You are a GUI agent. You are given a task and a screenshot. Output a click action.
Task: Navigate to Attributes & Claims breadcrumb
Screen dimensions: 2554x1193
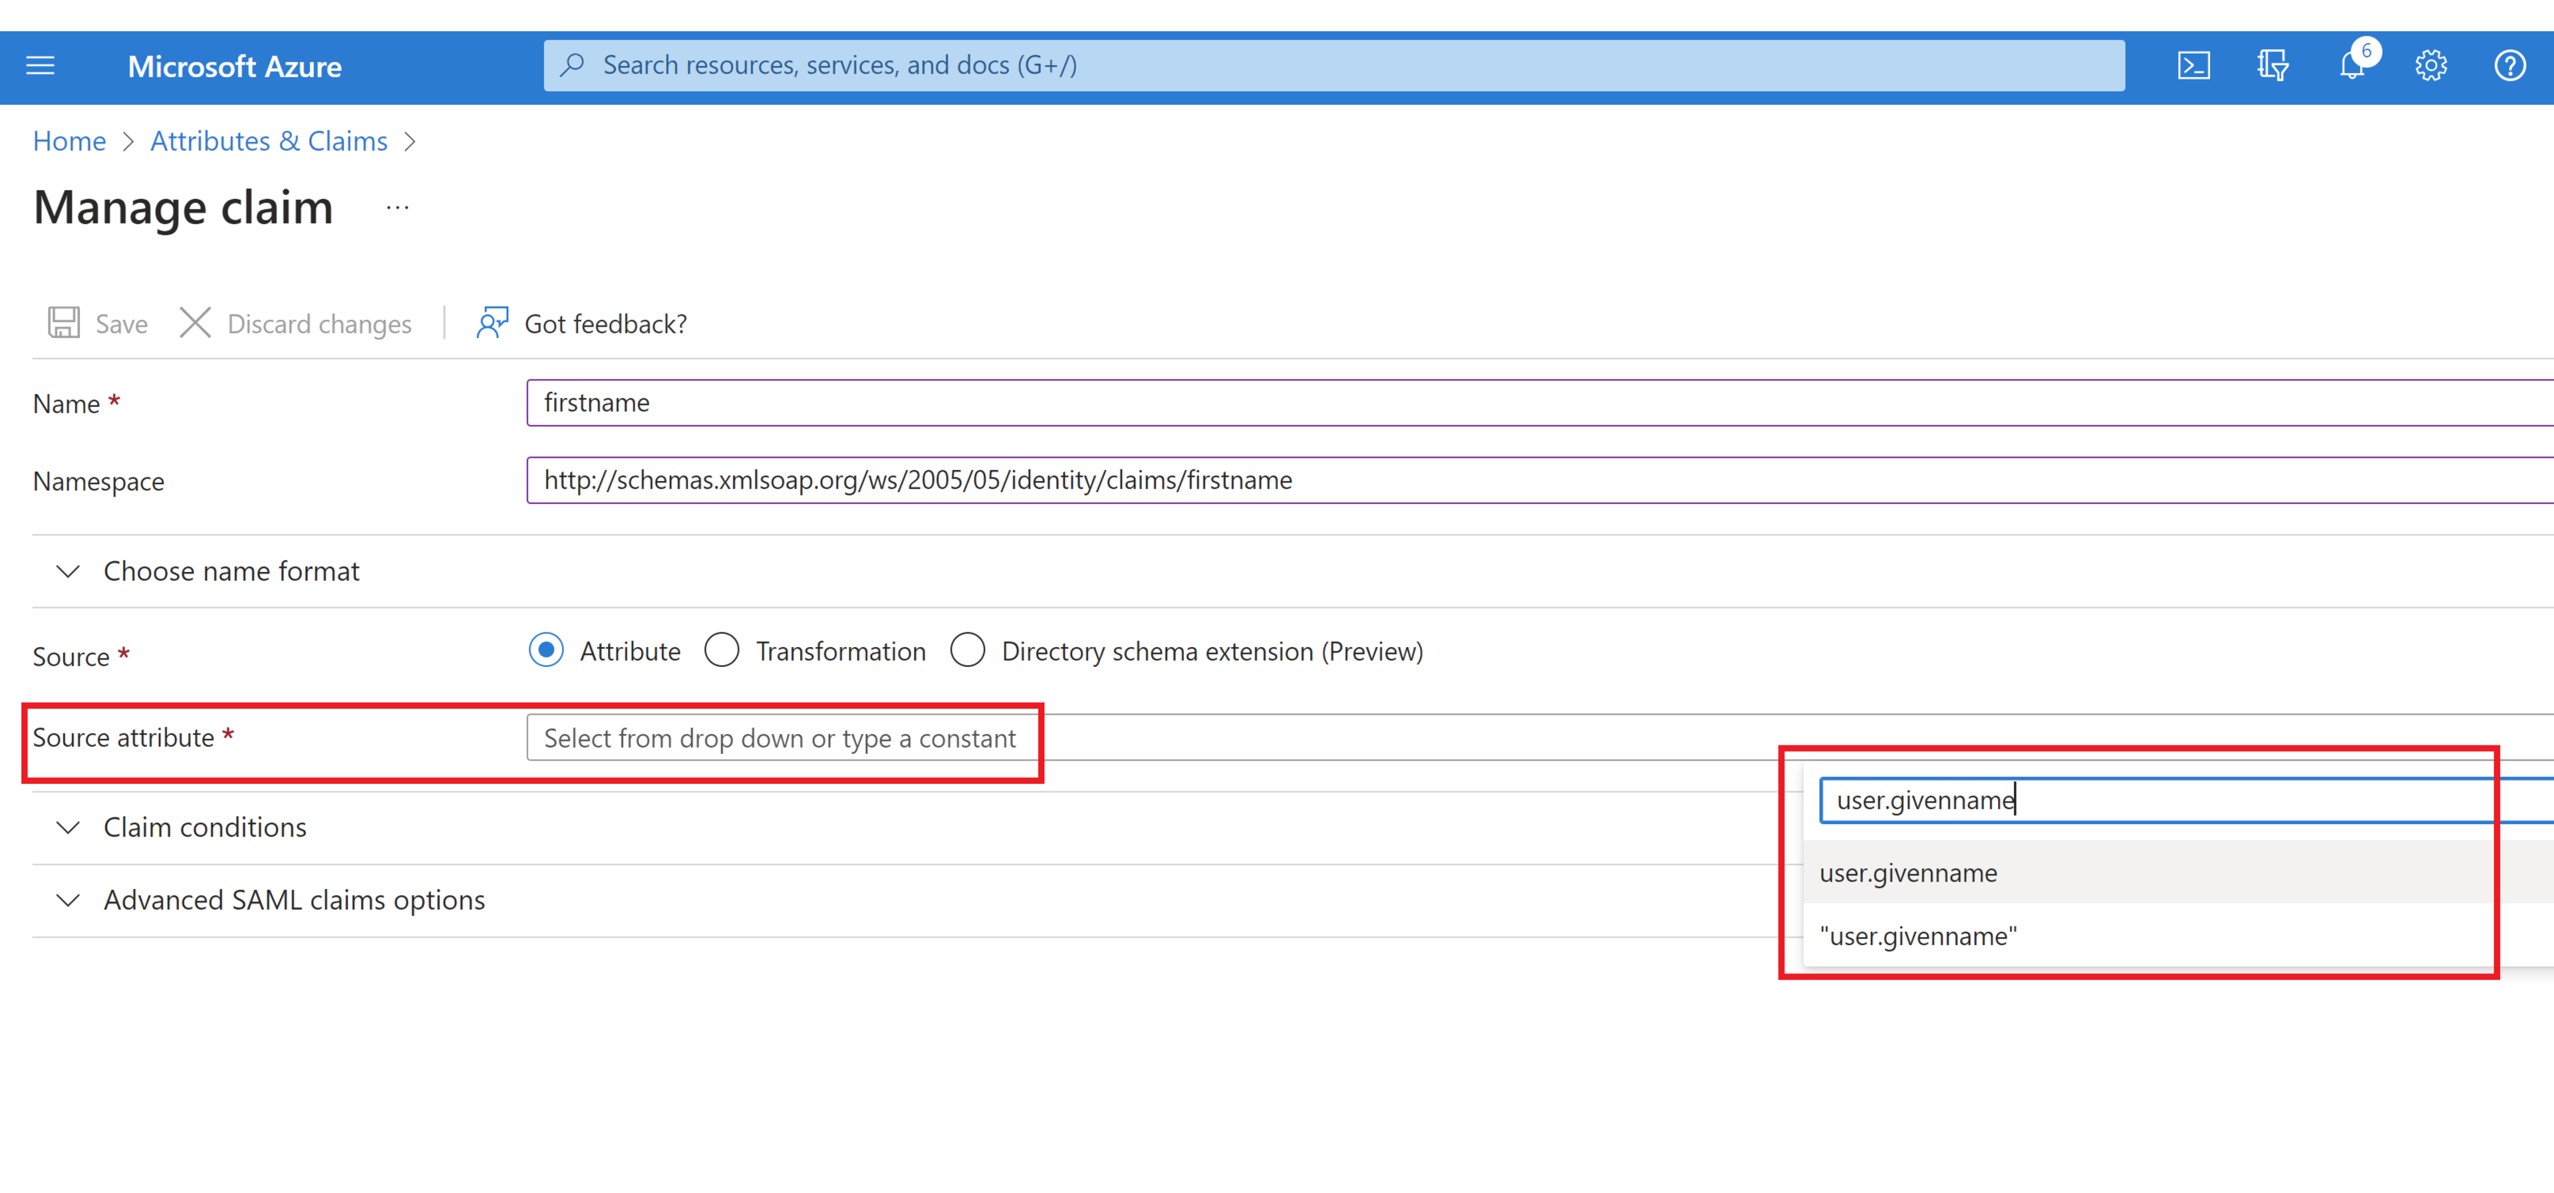point(267,141)
